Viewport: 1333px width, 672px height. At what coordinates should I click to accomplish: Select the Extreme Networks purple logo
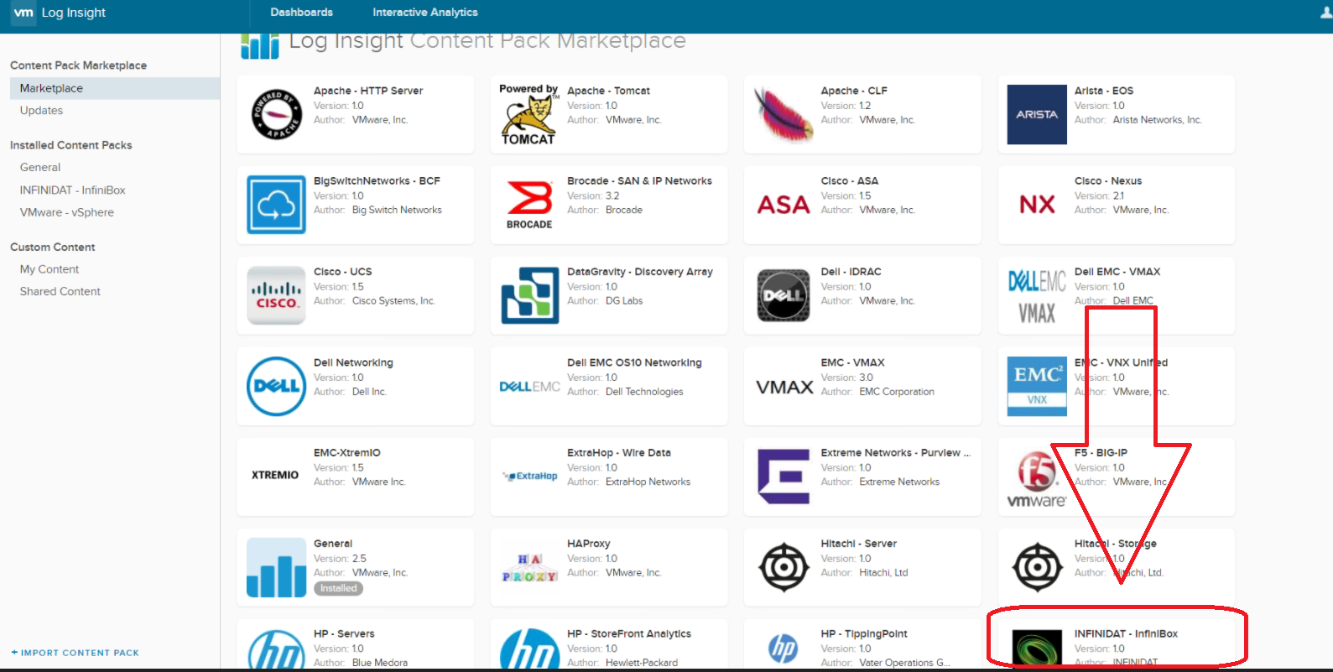[x=784, y=476]
